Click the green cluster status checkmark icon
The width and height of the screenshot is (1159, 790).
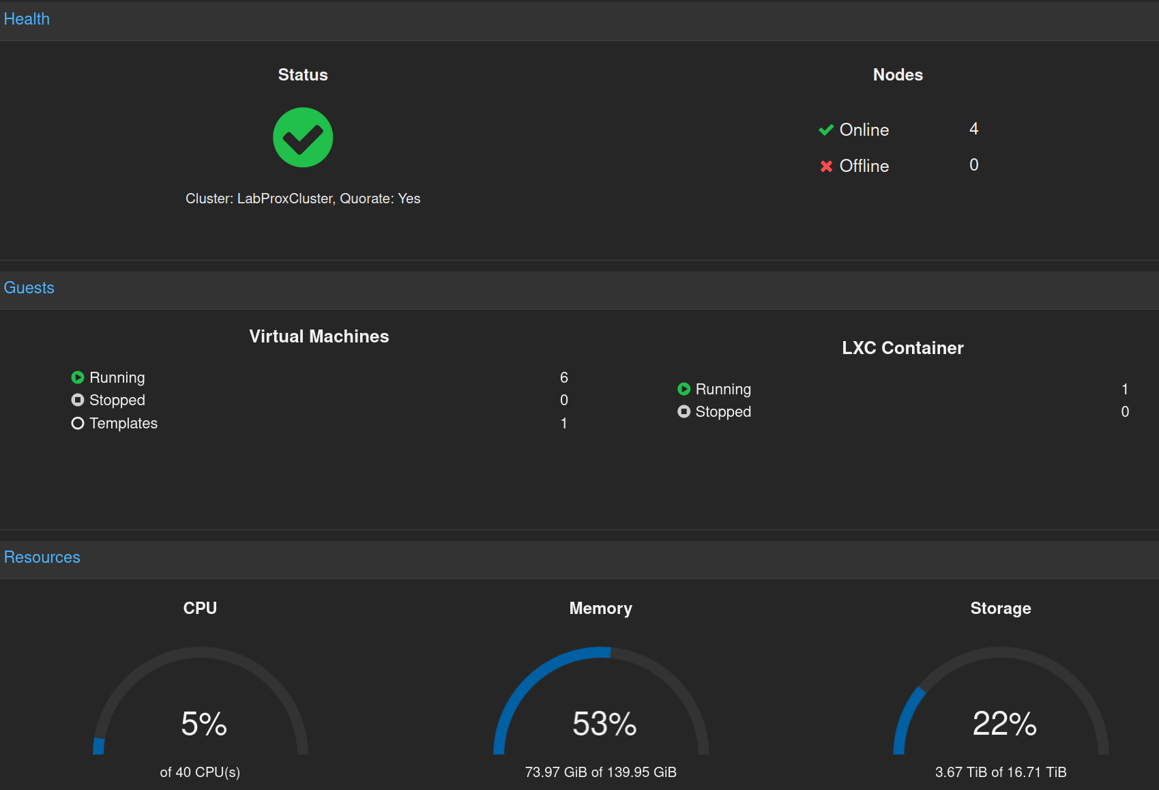[x=303, y=137]
